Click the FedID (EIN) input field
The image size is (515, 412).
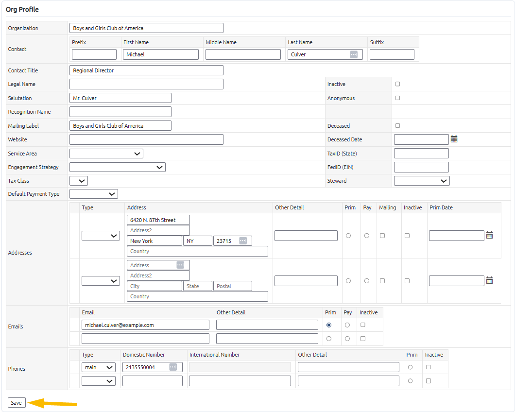pyautogui.click(x=421, y=167)
